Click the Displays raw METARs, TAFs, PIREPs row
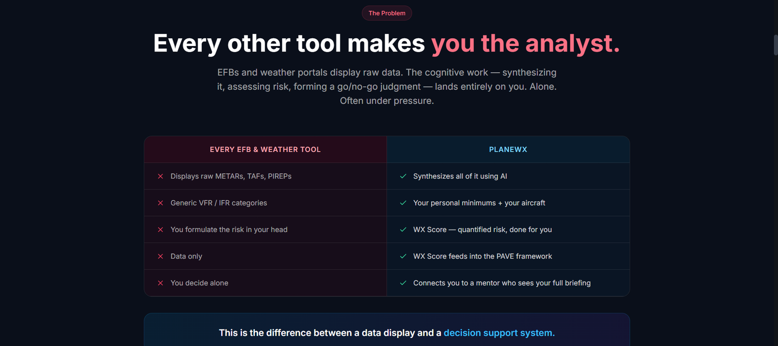This screenshot has height=346, width=778. 265,176
